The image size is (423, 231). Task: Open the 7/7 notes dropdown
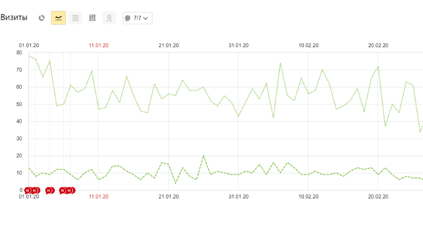click(137, 18)
